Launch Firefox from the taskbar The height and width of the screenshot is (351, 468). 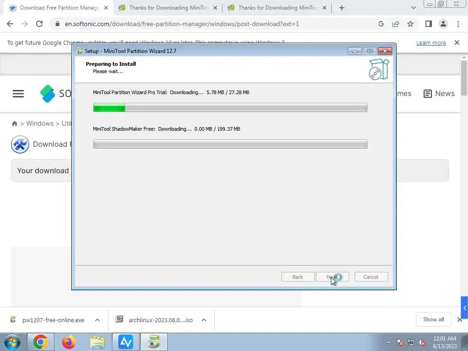[x=69, y=342]
